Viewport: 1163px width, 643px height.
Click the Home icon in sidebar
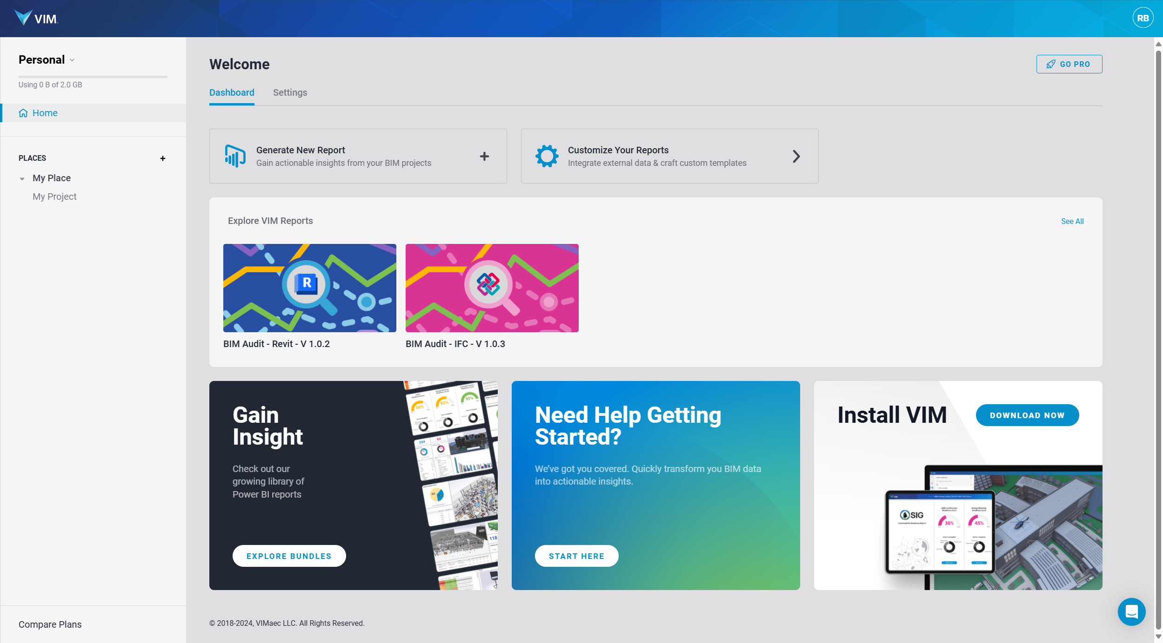pyautogui.click(x=23, y=112)
